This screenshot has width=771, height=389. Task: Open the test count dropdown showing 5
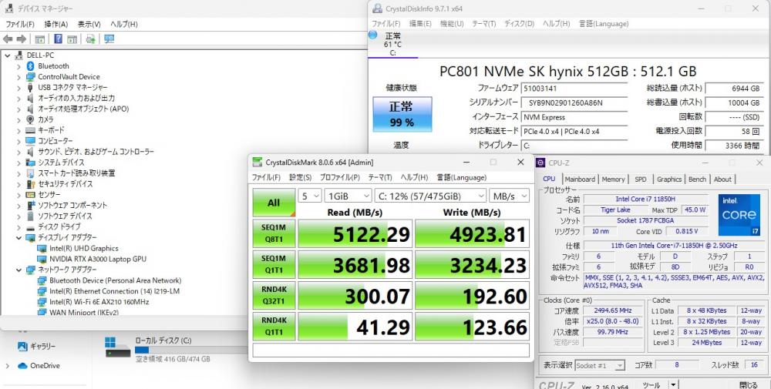[309, 196]
